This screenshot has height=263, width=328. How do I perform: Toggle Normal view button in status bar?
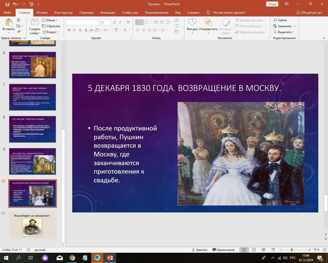[244, 250]
